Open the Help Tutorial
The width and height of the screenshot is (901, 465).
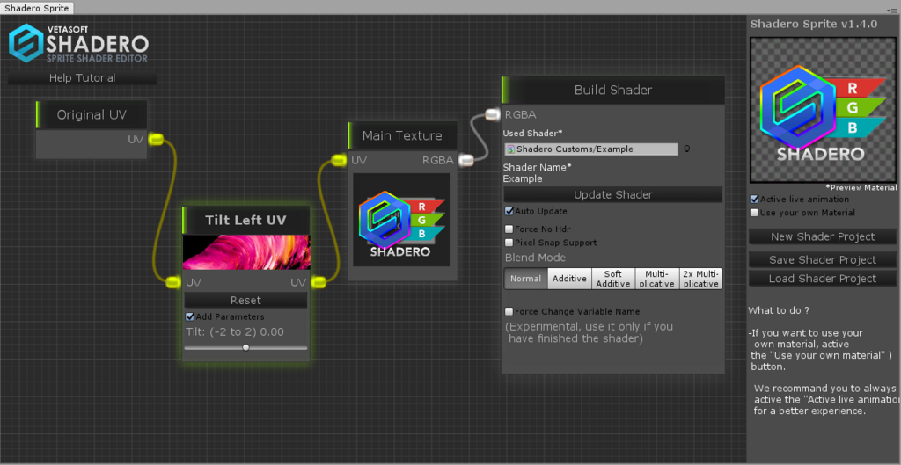point(82,78)
